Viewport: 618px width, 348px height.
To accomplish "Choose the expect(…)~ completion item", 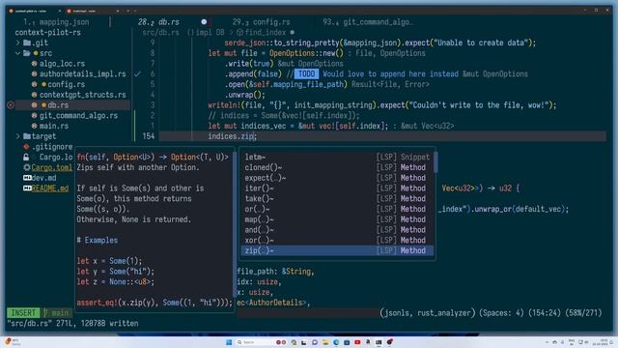I will [337, 178].
